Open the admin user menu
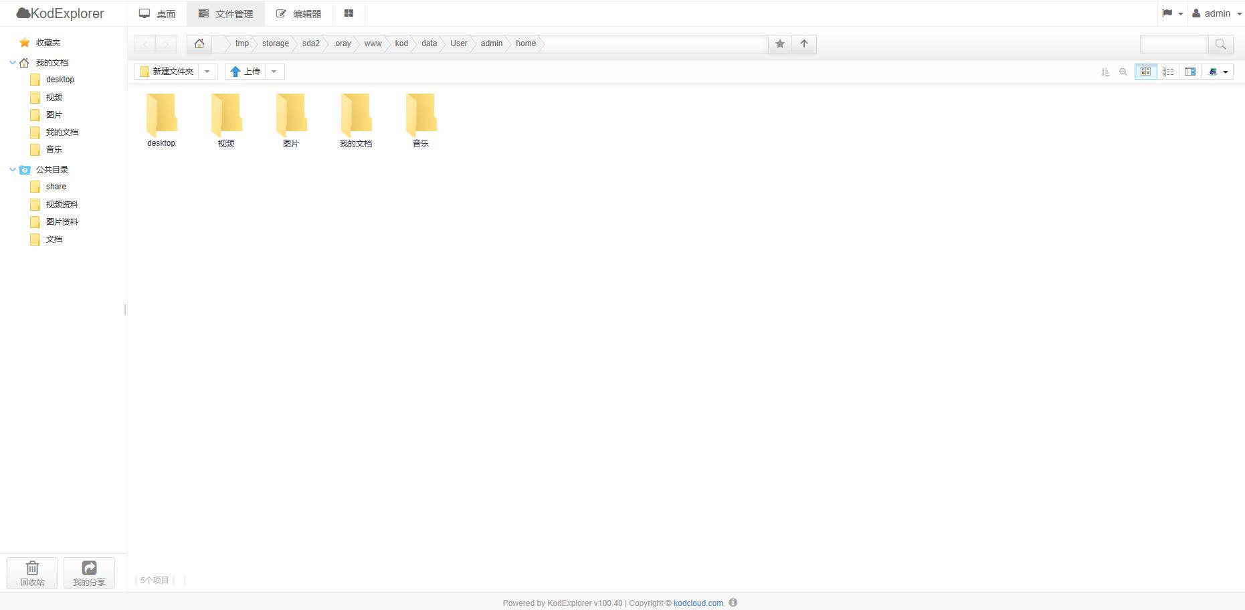Screen dimensions: 1245x610 [x=1217, y=13]
